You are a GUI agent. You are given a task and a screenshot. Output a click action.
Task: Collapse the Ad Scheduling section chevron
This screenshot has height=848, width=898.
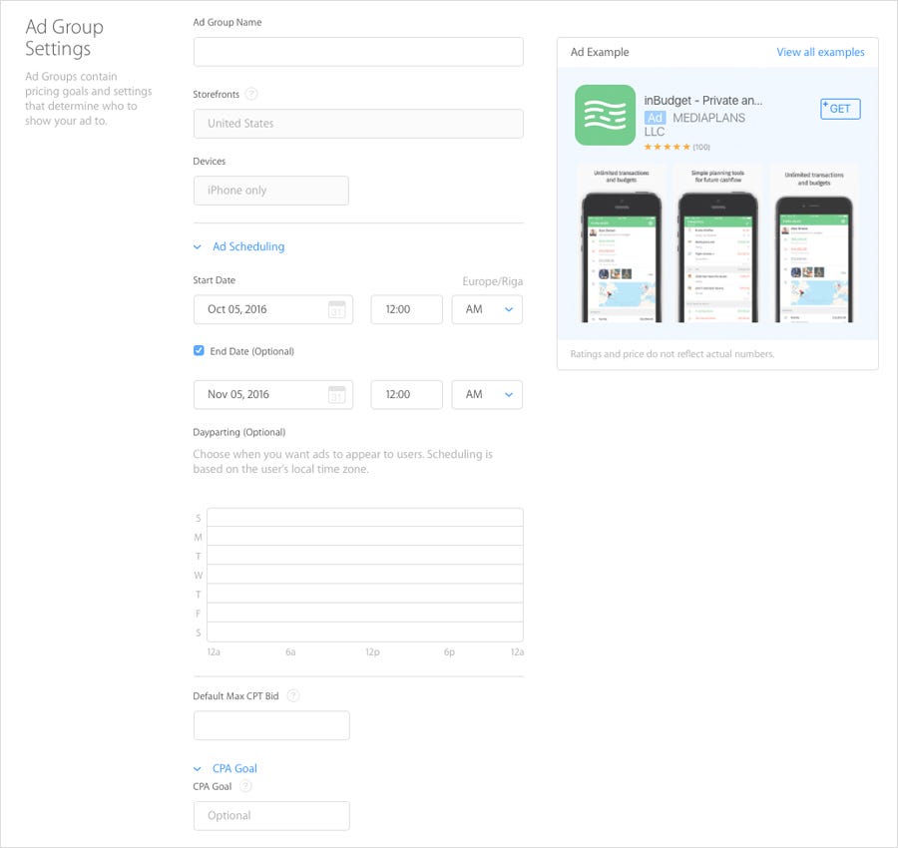pyautogui.click(x=197, y=246)
